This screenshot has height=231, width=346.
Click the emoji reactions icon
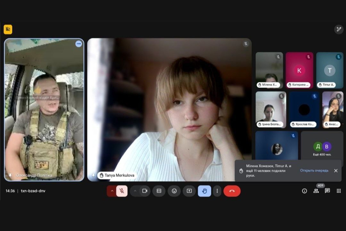[174, 191]
